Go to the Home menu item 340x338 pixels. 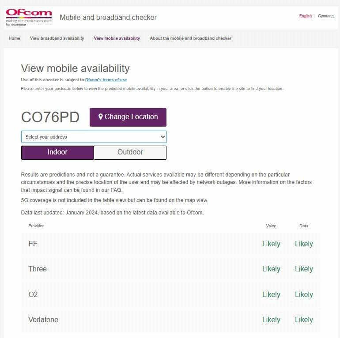click(x=15, y=38)
